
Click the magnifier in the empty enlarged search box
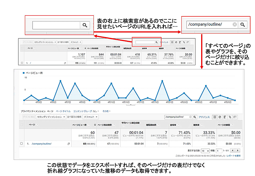[85, 25]
